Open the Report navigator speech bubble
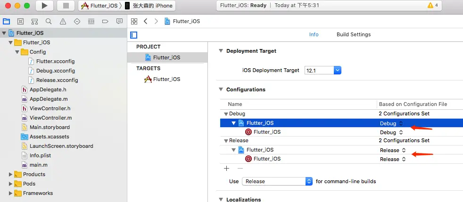463x202 pixels. pos(120,21)
